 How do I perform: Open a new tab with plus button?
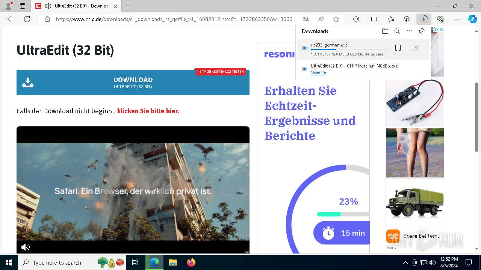pos(128,6)
